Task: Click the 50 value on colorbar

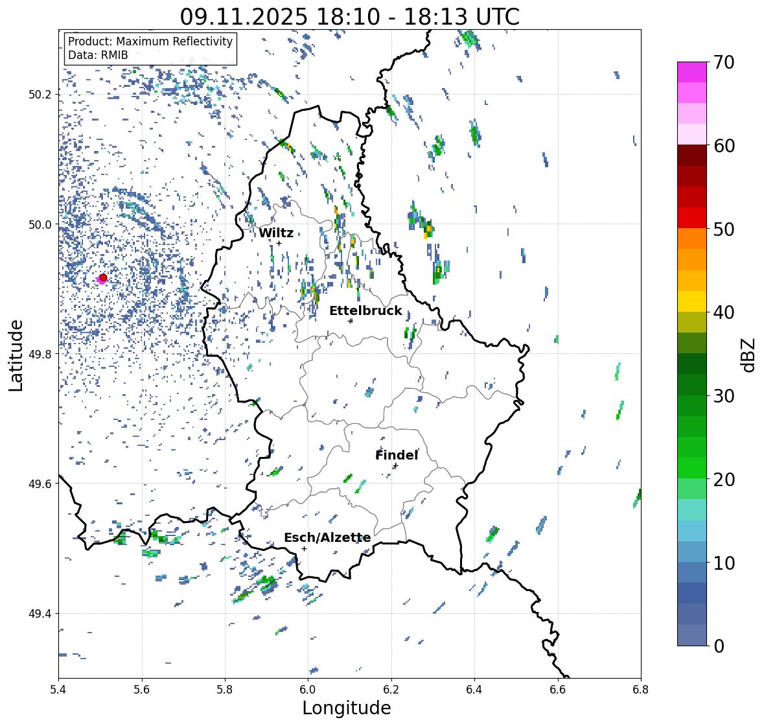Action: coord(724,229)
